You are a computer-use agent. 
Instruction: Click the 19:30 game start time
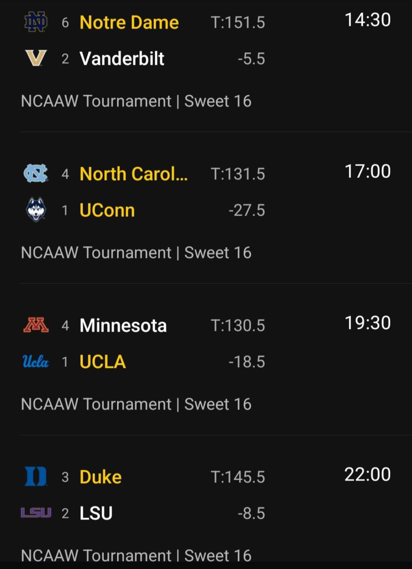(x=368, y=323)
